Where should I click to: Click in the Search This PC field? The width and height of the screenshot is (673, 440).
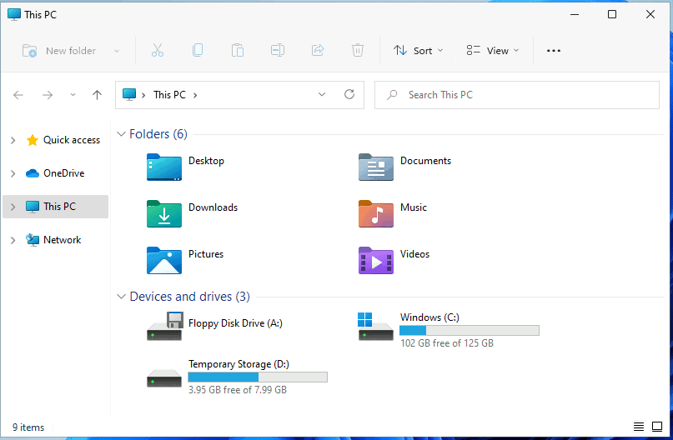click(517, 95)
